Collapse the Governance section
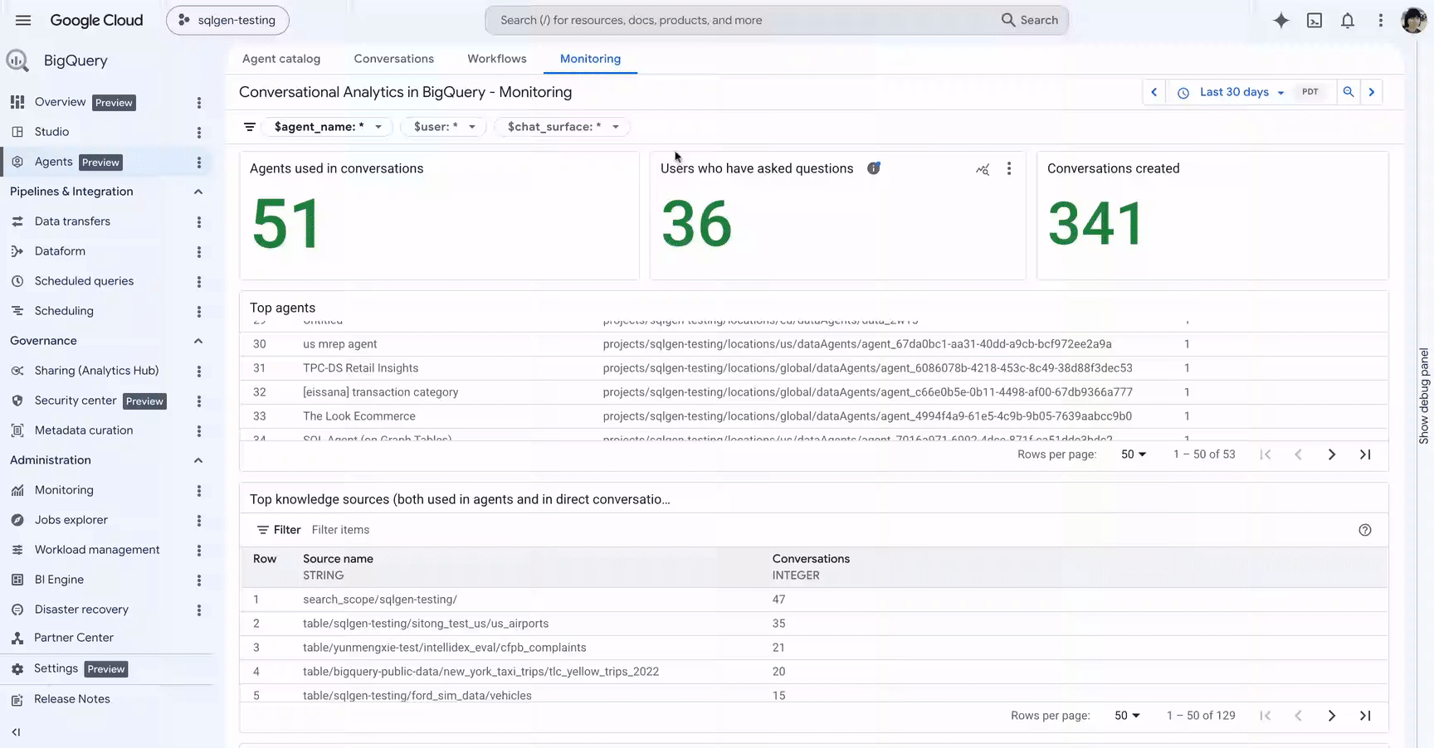The width and height of the screenshot is (1434, 748). click(x=198, y=341)
